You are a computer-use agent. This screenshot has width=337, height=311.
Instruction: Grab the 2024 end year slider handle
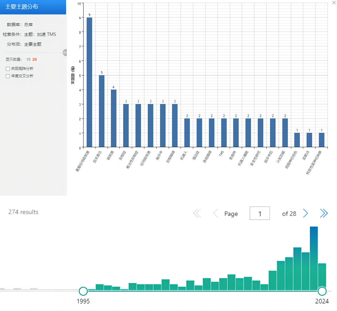tap(322, 291)
